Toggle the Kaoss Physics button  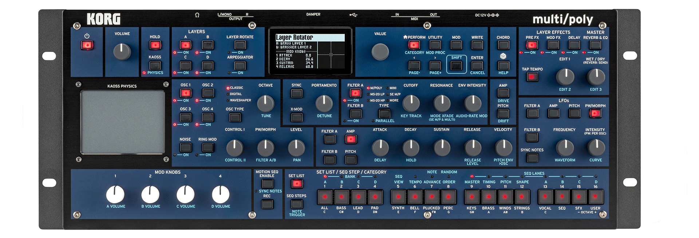pos(155,66)
